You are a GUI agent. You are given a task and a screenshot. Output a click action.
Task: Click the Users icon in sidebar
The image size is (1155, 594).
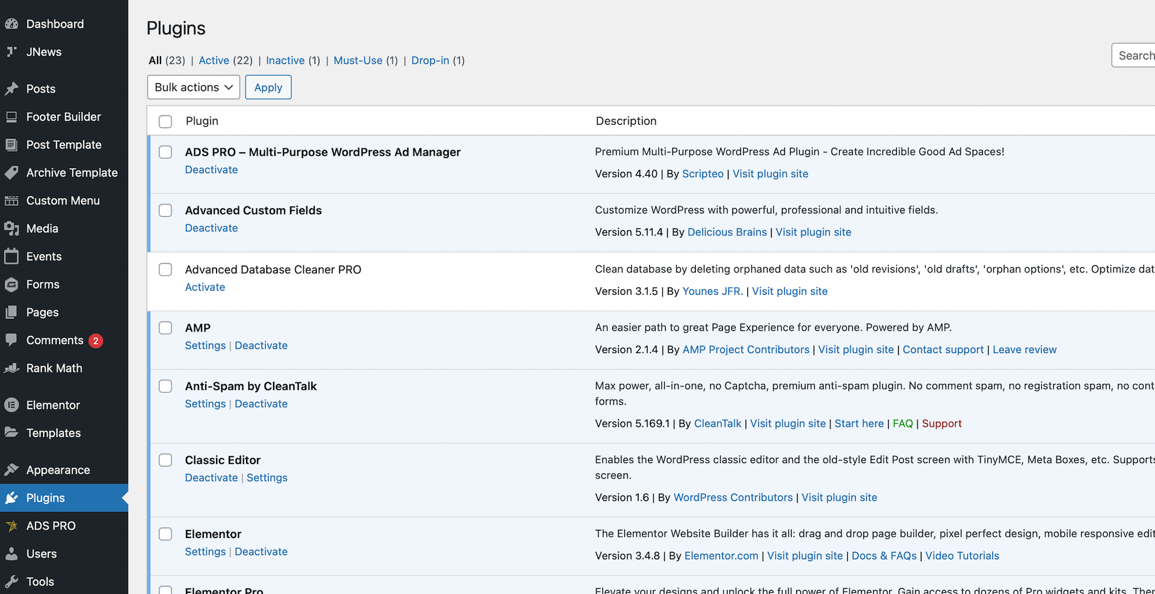tap(11, 554)
